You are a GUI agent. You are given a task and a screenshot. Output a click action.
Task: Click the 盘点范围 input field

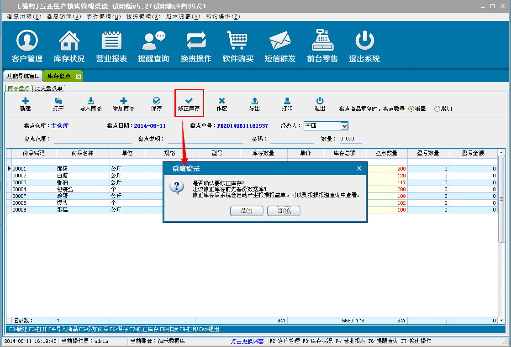coord(86,139)
